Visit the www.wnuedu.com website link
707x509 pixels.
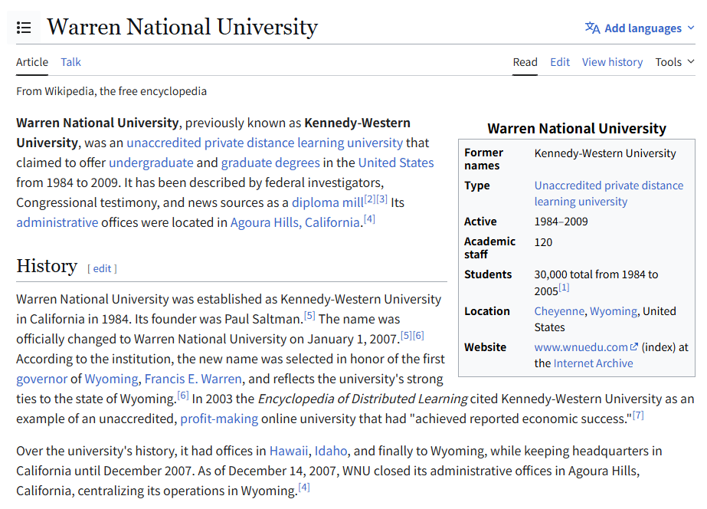[x=581, y=347]
